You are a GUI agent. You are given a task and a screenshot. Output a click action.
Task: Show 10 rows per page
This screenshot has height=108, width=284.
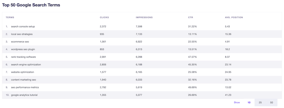tap(249, 103)
